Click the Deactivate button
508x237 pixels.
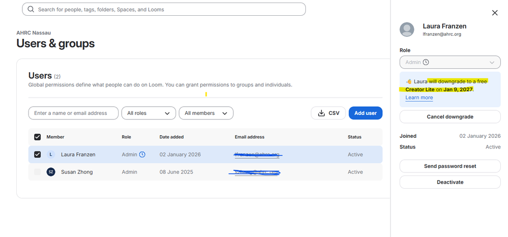pyautogui.click(x=450, y=182)
